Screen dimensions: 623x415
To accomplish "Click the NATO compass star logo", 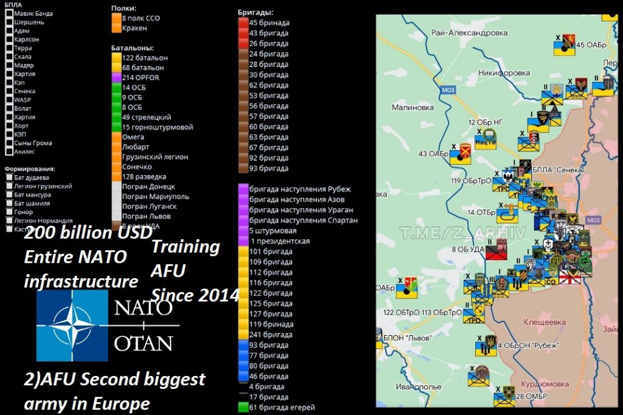I will 72,325.
